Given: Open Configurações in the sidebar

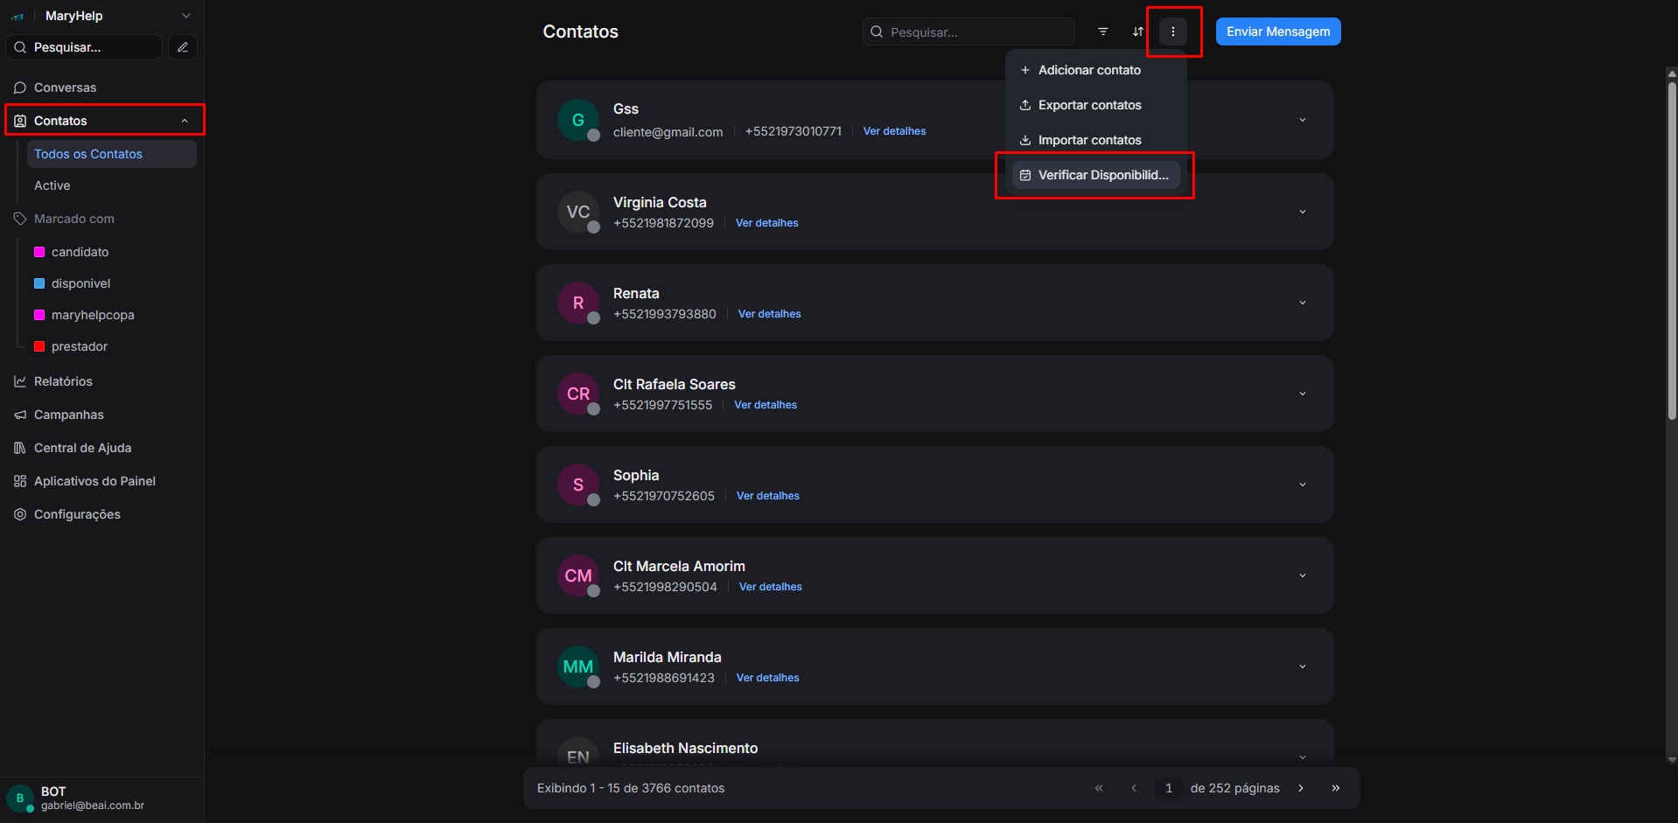Looking at the screenshot, I should (x=77, y=514).
